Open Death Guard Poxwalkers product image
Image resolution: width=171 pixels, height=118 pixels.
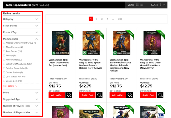[x=152, y=43]
